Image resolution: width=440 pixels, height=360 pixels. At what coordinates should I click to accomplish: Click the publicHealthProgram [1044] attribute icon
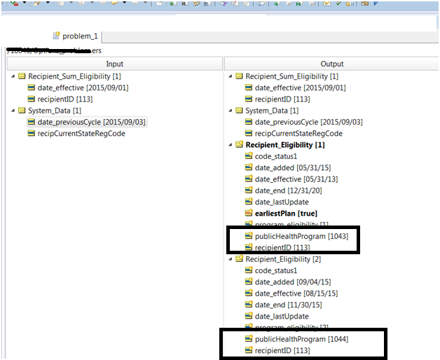pyautogui.click(x=249, y=339)
